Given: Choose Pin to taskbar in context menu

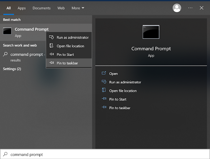Looking at the screenshot, I should [x=69, y=63].
